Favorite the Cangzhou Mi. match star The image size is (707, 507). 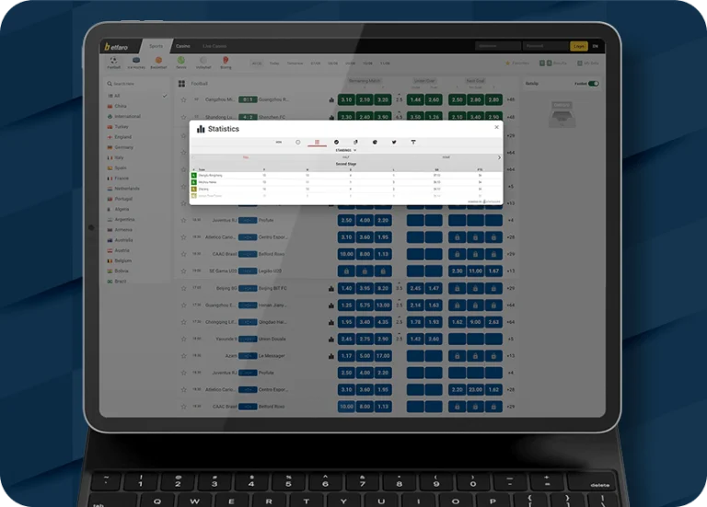[x=183, y=99]
